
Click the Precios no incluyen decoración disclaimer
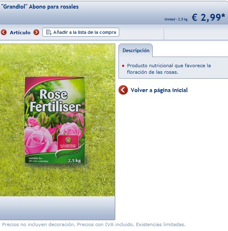pyautogui.click(x=94, y=224)
